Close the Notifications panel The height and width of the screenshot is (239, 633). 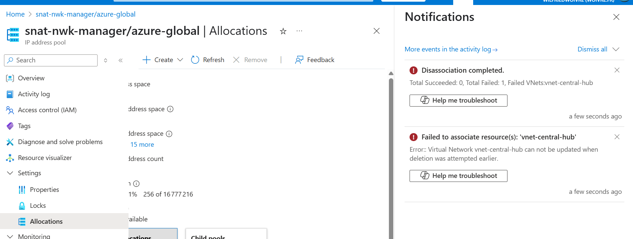point(616,17)
